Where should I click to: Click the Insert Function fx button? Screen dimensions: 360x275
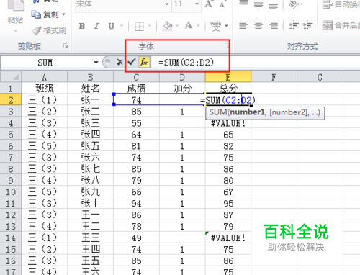pyautogui.click(x=144, y=62)
